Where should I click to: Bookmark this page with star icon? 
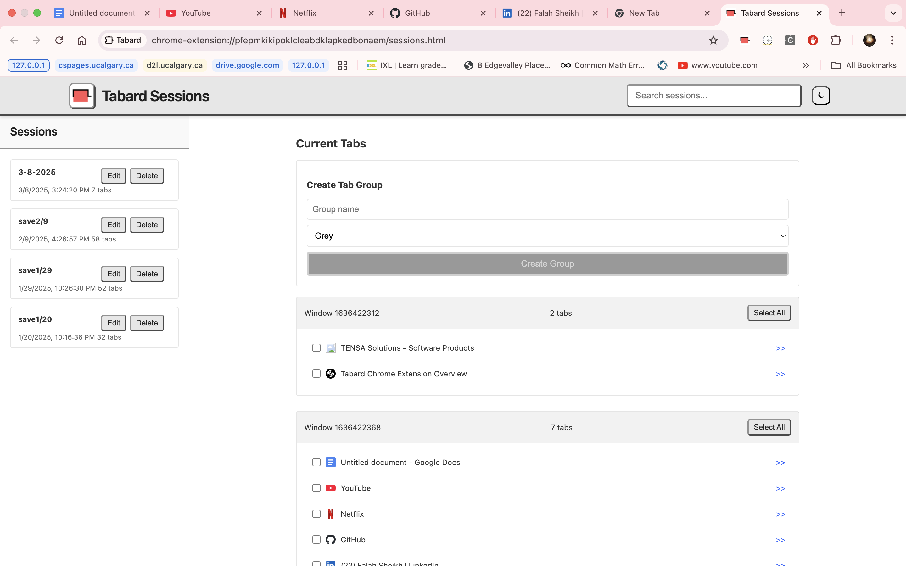pyautogui.click(x=713, y=40)
